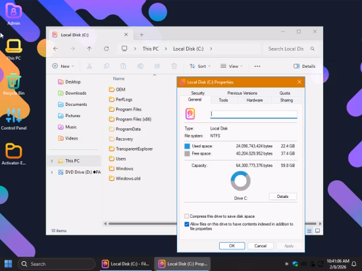Close the Local Disk (C:) Properties dialog
362x271 pixels.
299,82
